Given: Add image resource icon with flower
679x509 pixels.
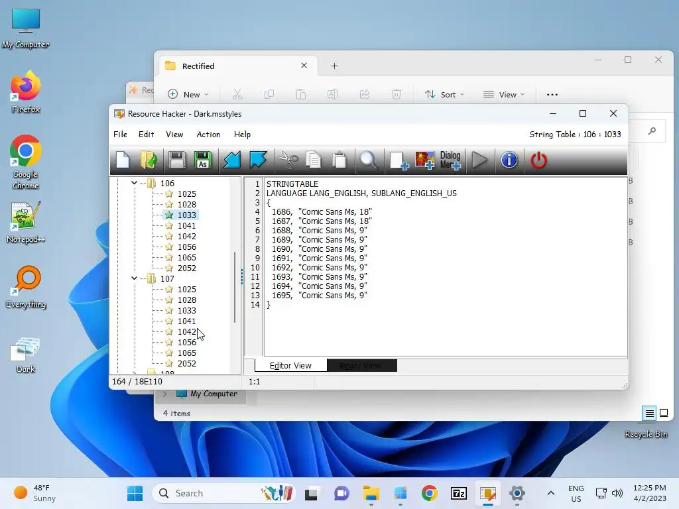Looking at the screenshot, I should point(425,160).
